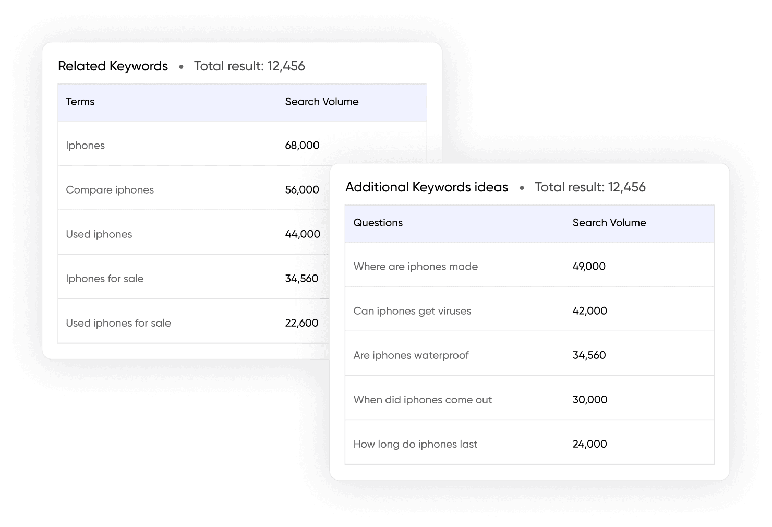Click Total result beside Additional Keywords ideas
This screenshot has width=772, height=527.
click(589, 187)
